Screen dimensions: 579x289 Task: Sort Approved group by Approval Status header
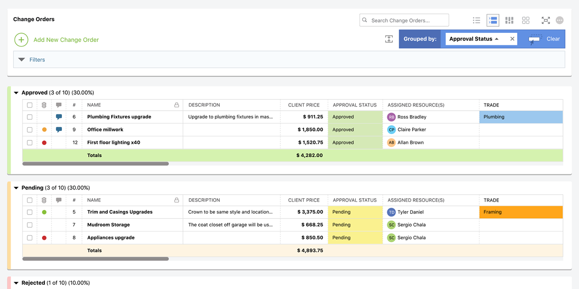(355, 105)
